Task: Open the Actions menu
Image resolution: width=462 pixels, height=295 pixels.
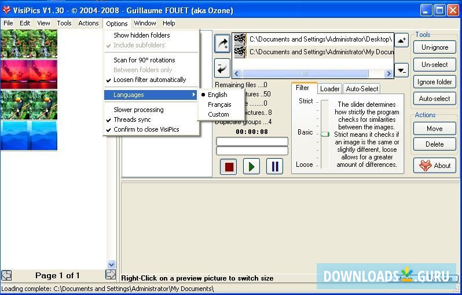Action: pyautogui.click(x=89, y=23)
